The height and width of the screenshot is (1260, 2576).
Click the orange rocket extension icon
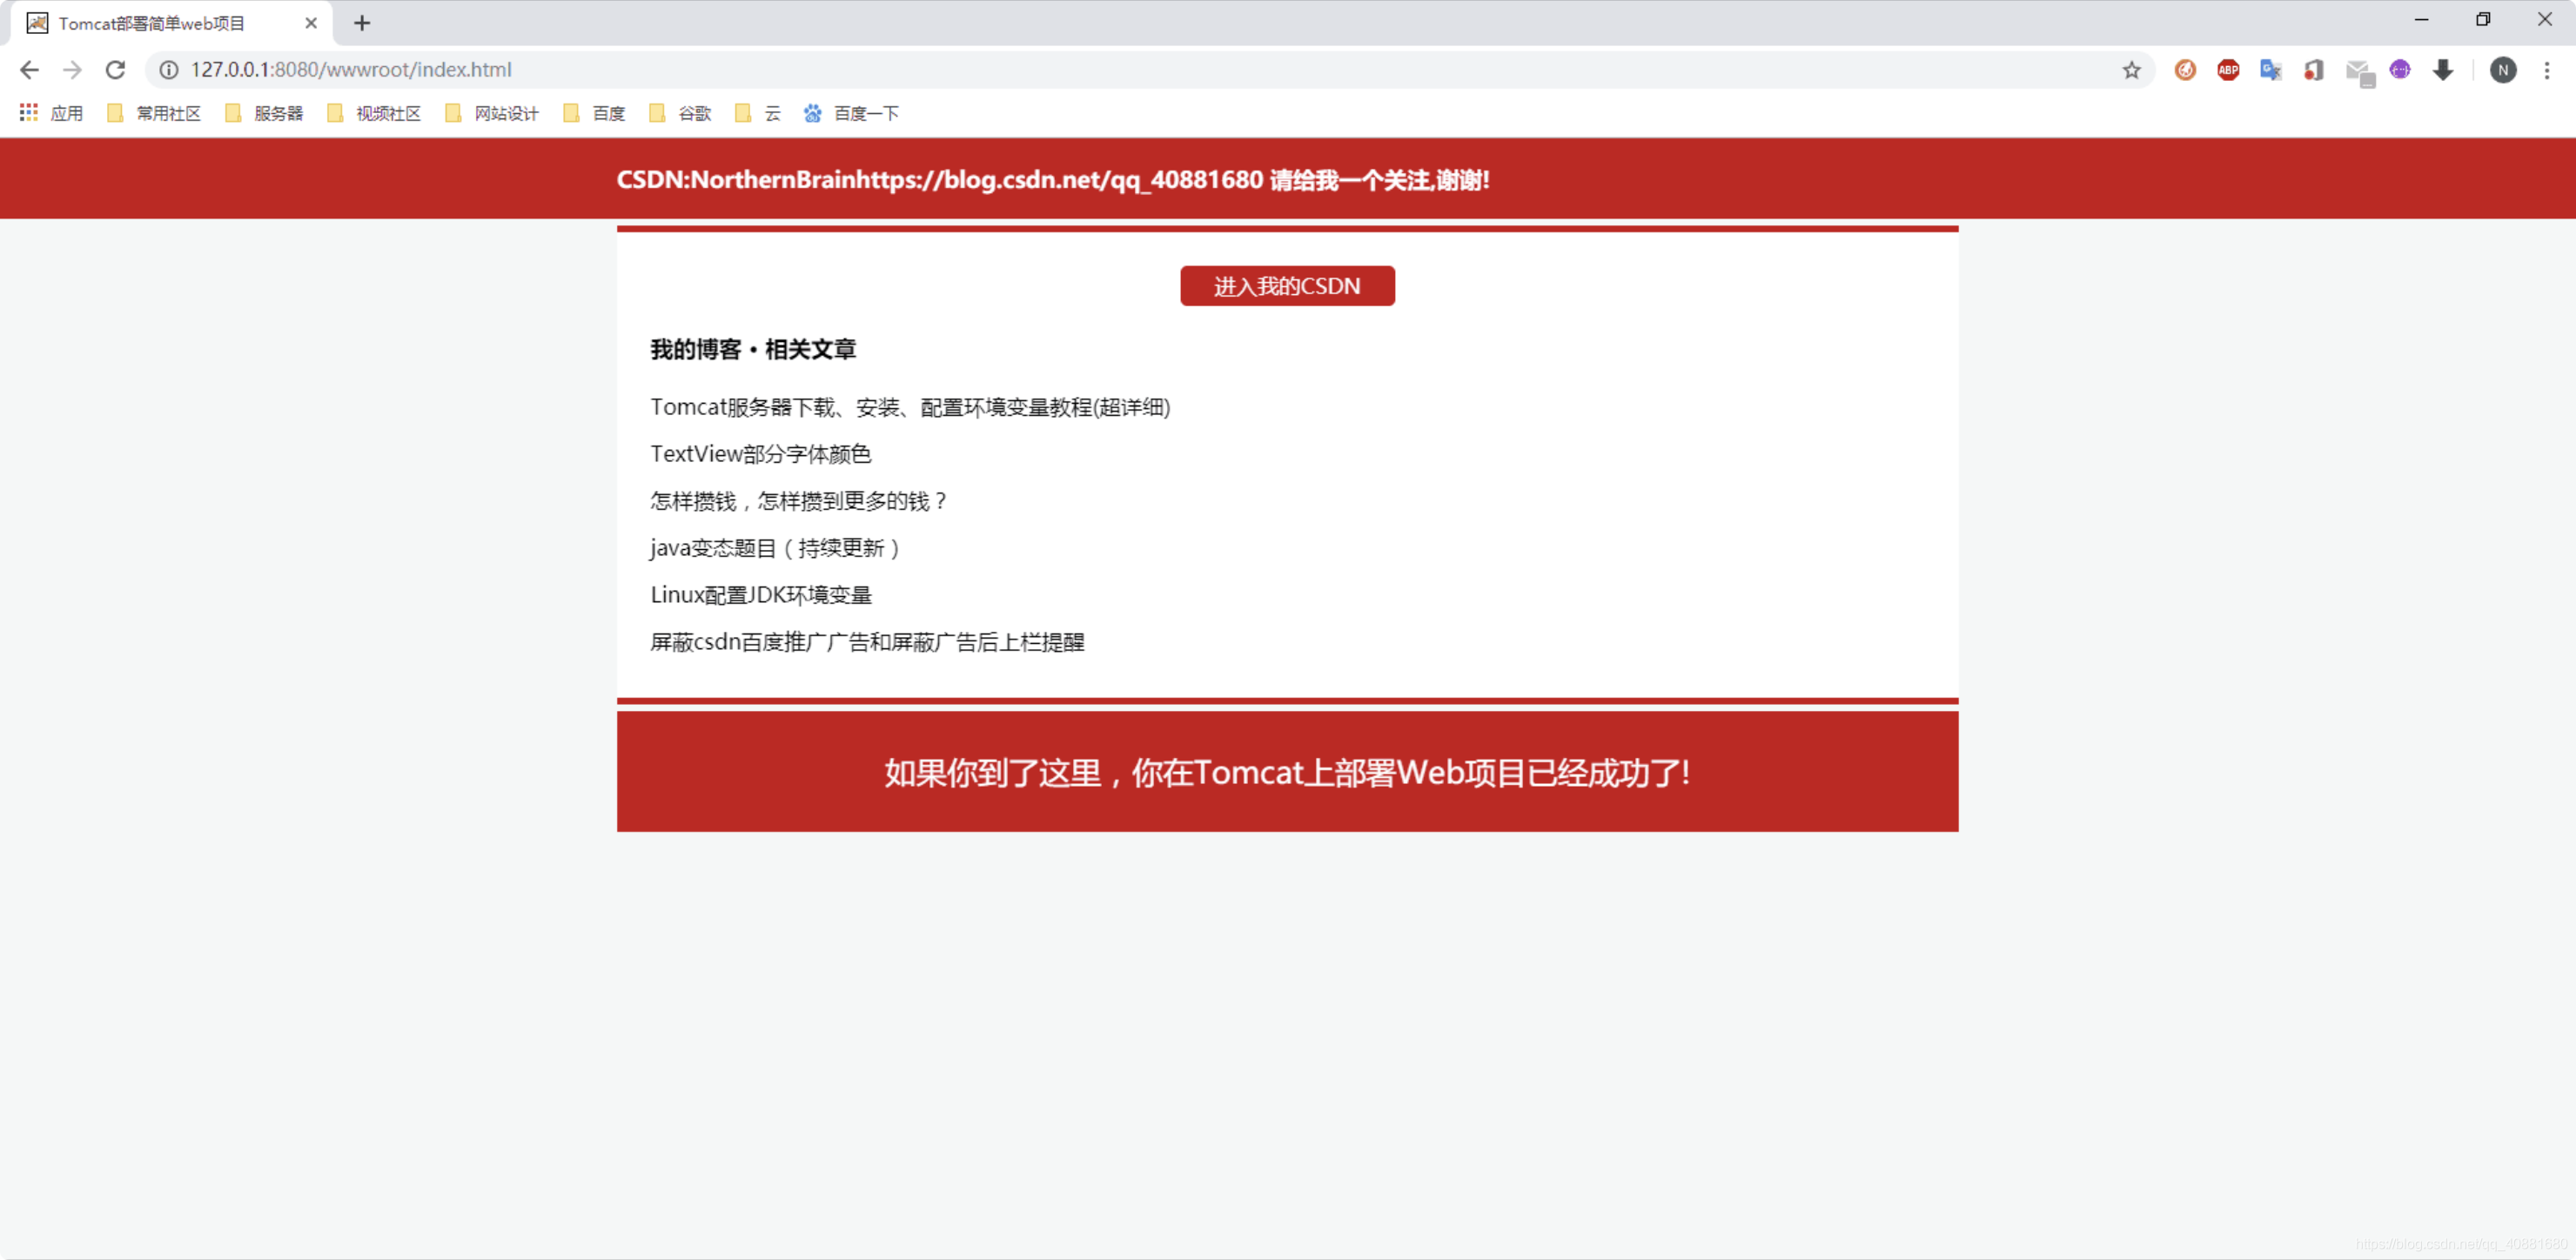pyautogui.click(x=2184, y=70)
